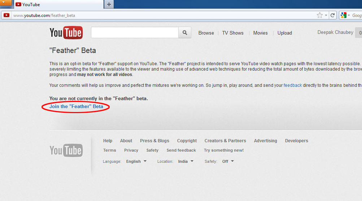
Task: Focus the YouTube search input box
Action: tap(135, 32)
